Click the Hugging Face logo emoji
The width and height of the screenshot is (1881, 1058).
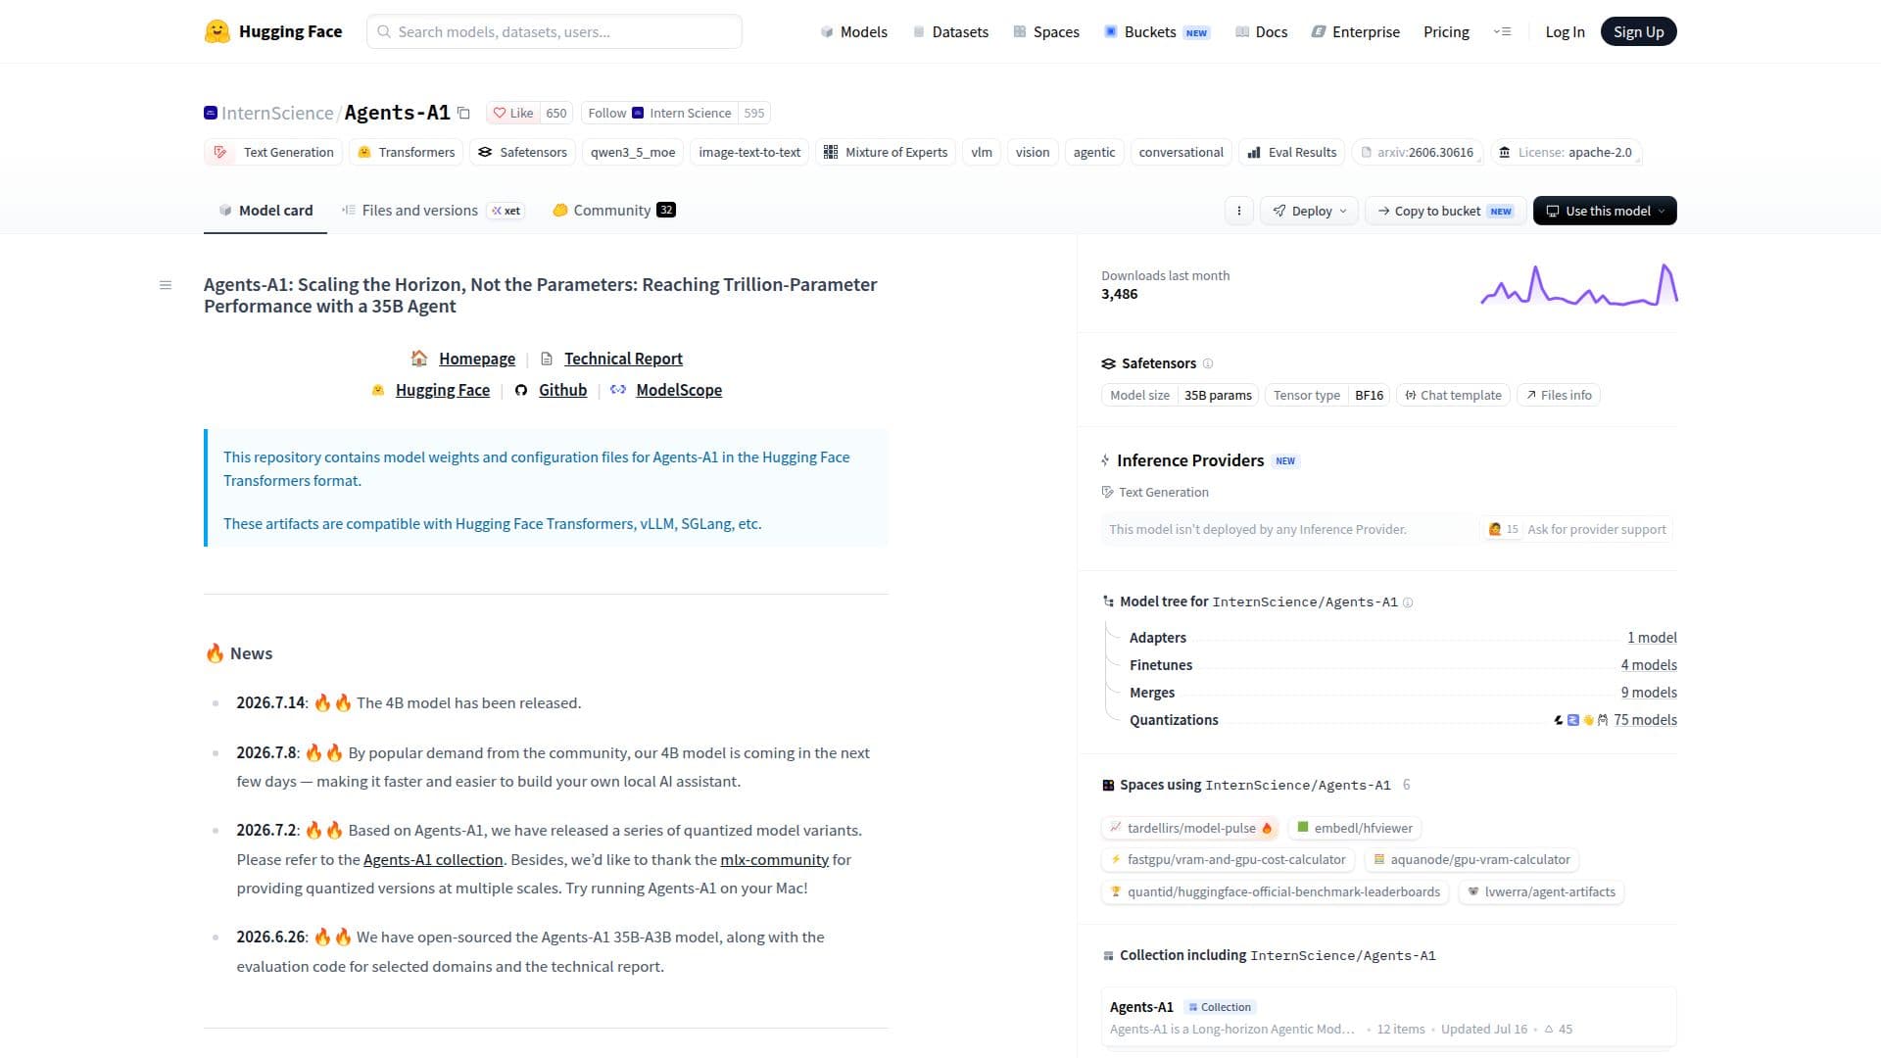click(217, 31)
